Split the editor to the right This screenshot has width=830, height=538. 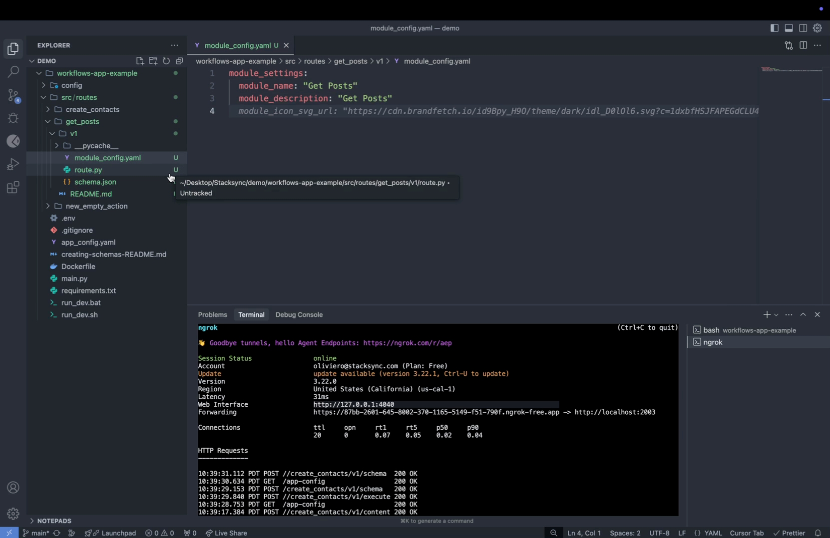pos(803,45)
